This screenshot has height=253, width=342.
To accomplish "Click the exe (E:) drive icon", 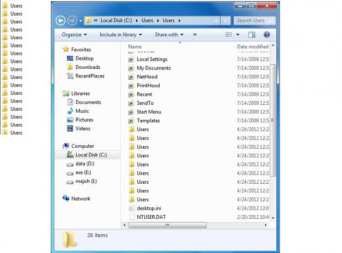I will click(70, 173).
